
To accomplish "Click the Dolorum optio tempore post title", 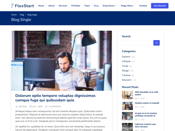I will tap(55, 98).
